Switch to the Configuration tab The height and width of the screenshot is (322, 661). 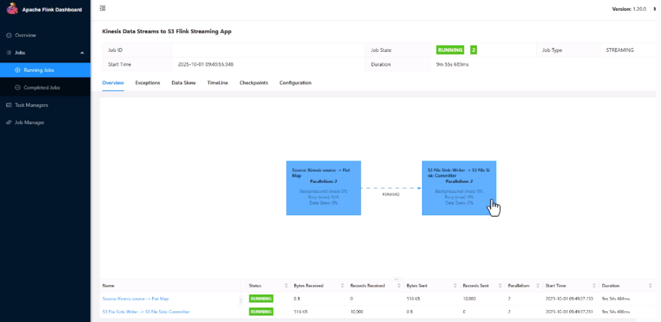[x=295, y=83]
